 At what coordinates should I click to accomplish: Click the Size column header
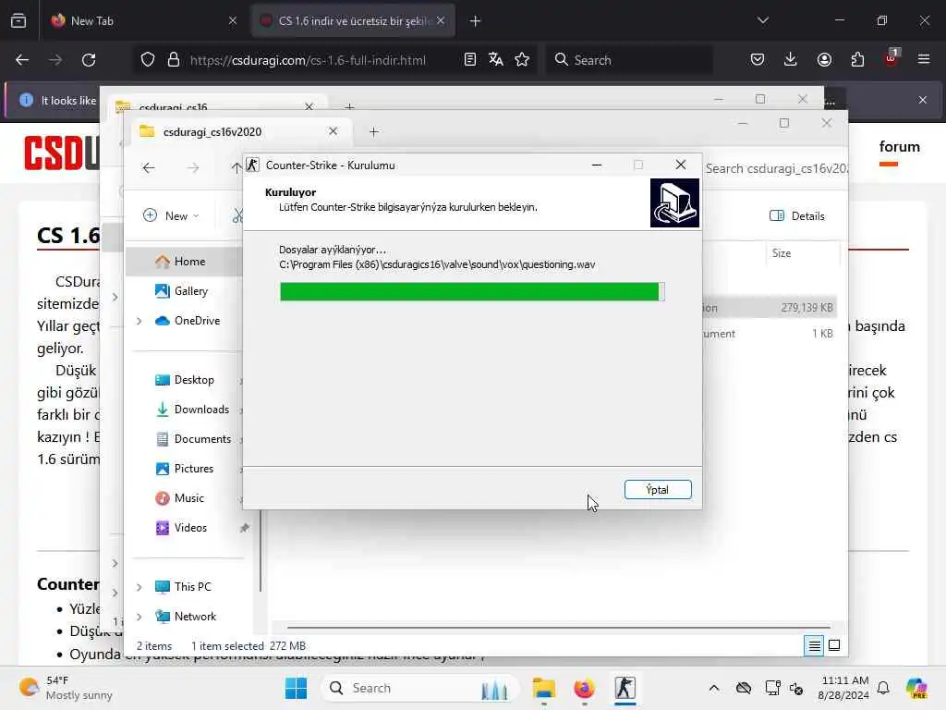pos(782,253)
